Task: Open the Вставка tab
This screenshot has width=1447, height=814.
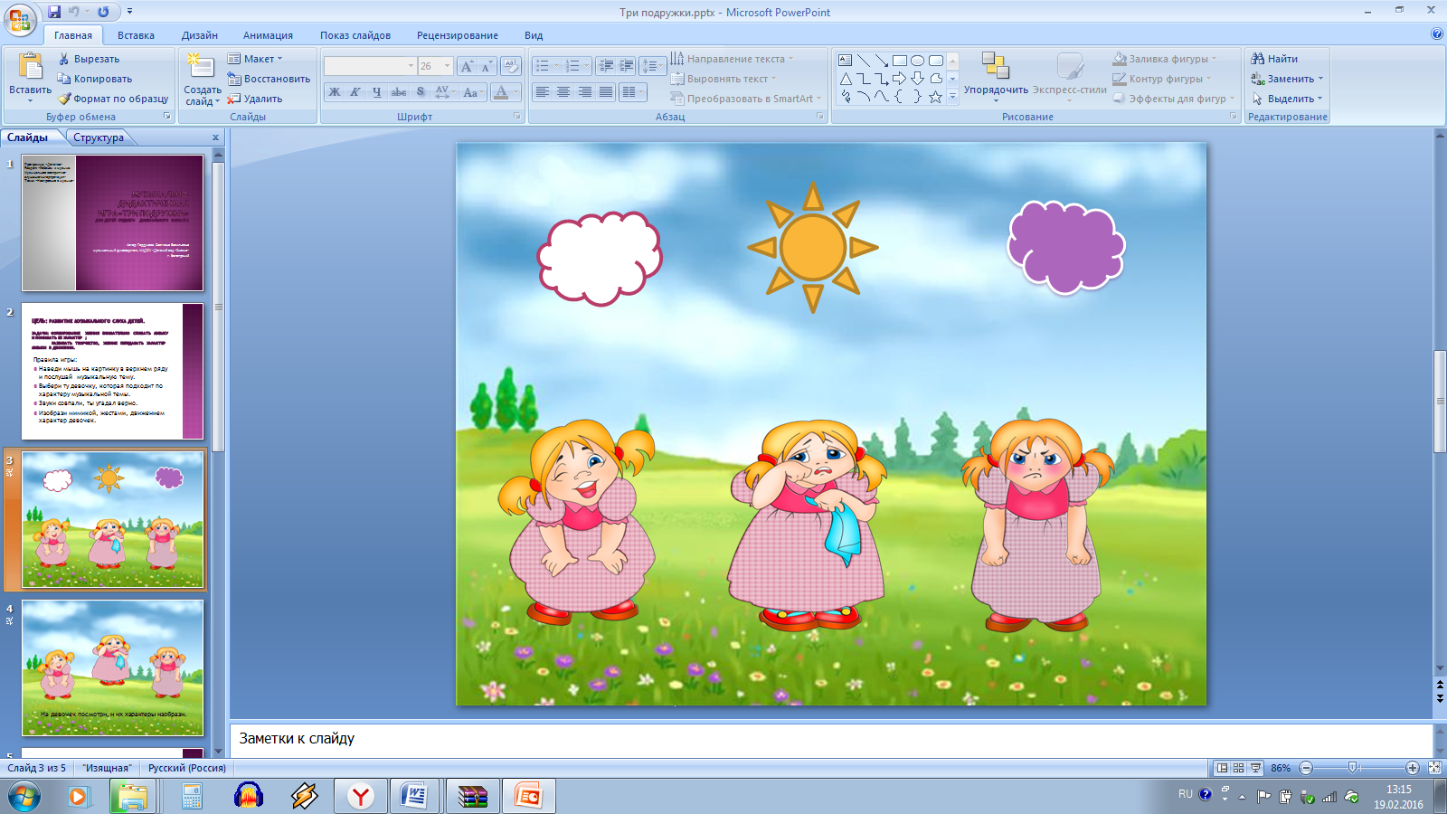Action: 136,35
